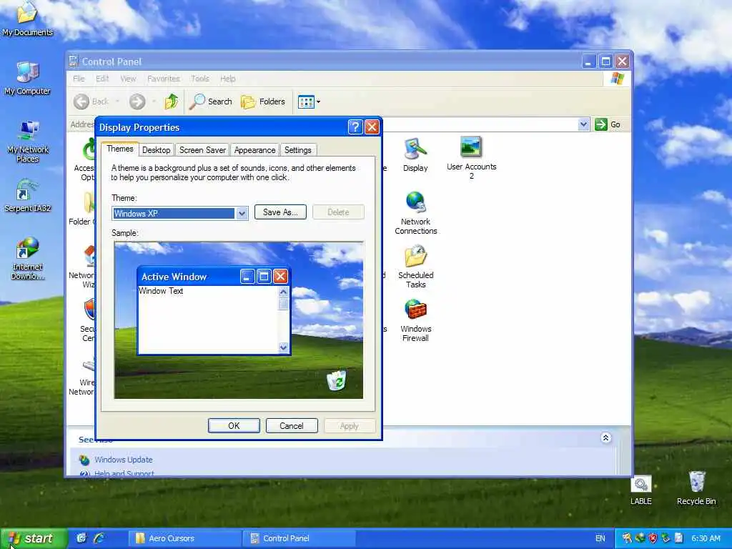The image size is (732, 549).
Task: Expand the address bar dropdown arrow
Action: point(583,124)
